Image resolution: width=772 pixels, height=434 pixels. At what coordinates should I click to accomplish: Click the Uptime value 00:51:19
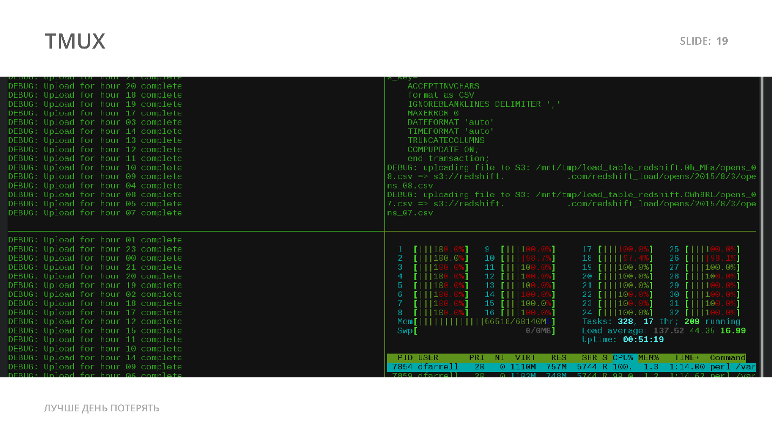[644, 340]
